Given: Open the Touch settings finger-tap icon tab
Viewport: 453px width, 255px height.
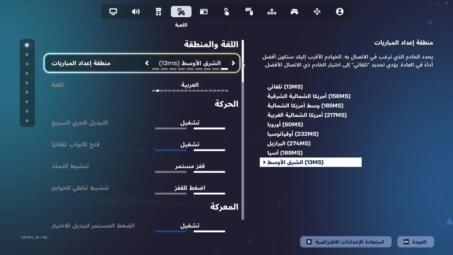Looking at the screenshot, I should [x=226, y=12].
